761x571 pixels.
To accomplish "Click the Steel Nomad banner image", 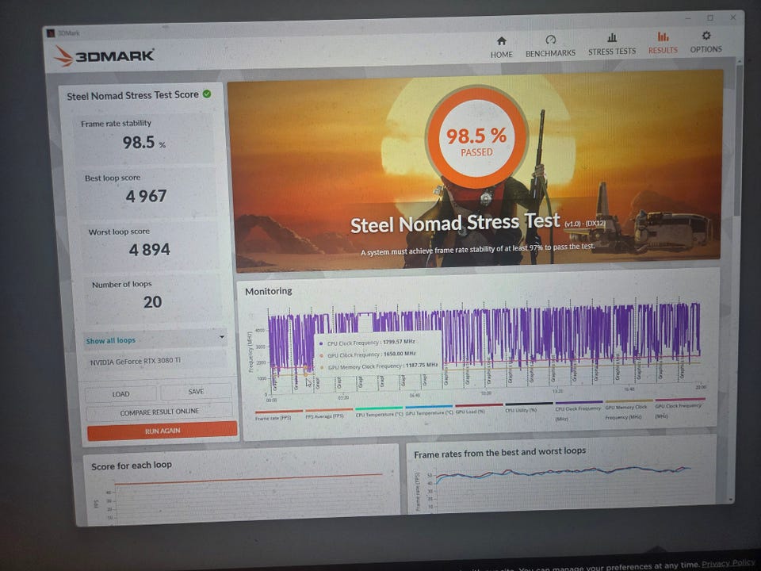I will (x=476, y=171).
